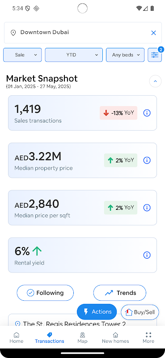Viewport: 165px width, 358px height.
Task: Tap info icon for Sales transactions
Action: [x=147, y=113]
